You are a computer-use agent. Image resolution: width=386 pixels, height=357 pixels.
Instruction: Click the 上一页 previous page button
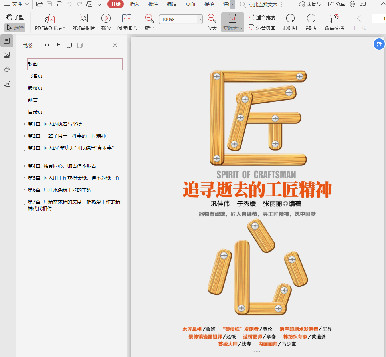pos(359,22)
